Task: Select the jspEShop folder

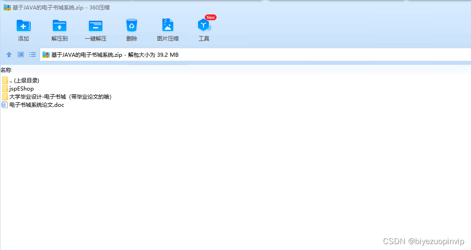Action: pos(18,88)
